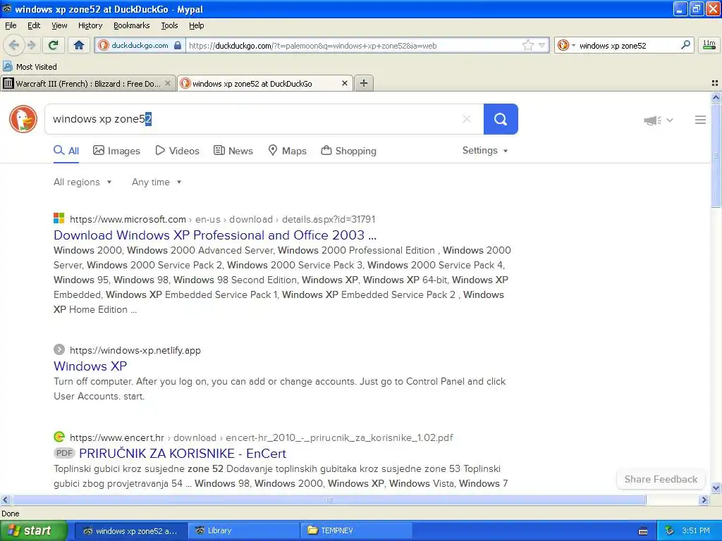722x541 pixels.
Task: Open the address bar history dropdown arrow
Action: [542, 45]
